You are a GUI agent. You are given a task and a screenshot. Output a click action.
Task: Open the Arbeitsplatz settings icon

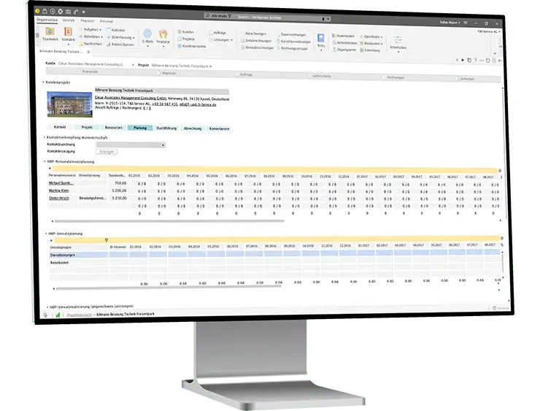[398, 43]
